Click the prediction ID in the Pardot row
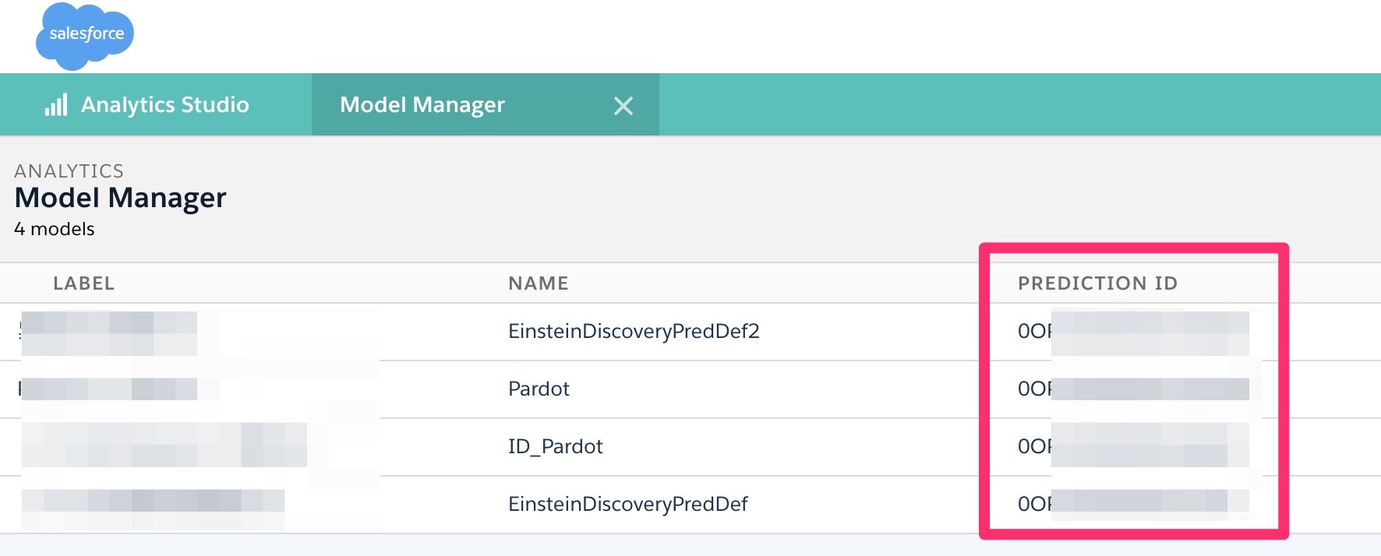The width and height of the screenshot is (1381, 556). click(x=1134, y=389)
